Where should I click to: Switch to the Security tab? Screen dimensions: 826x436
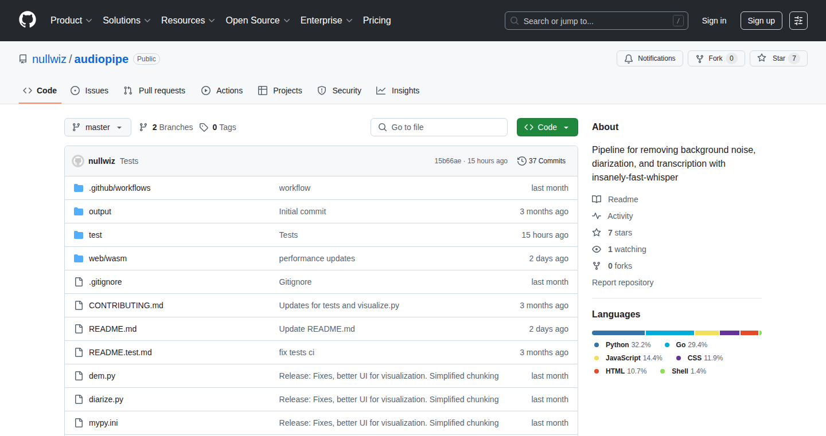coord(340,91)
